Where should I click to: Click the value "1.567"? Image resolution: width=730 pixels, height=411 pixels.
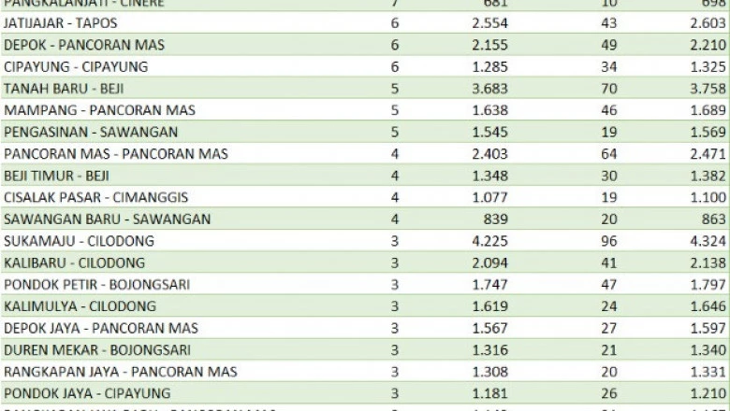coord(489,328)
